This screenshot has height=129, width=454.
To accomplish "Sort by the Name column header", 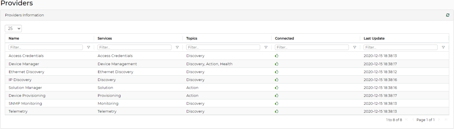I will click(x=14, y=38).
